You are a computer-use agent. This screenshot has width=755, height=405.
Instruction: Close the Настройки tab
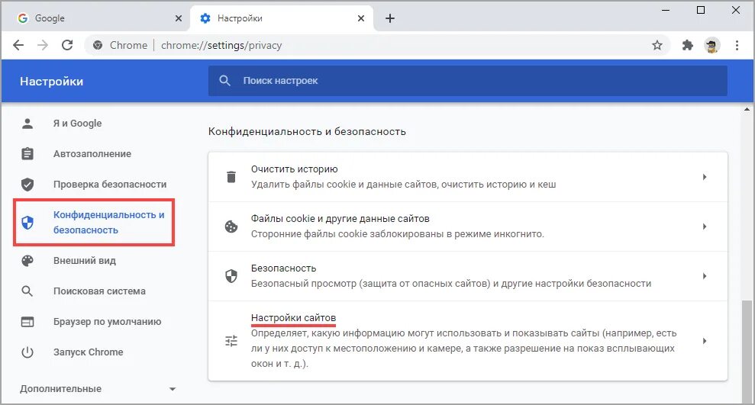pos(361,18)
